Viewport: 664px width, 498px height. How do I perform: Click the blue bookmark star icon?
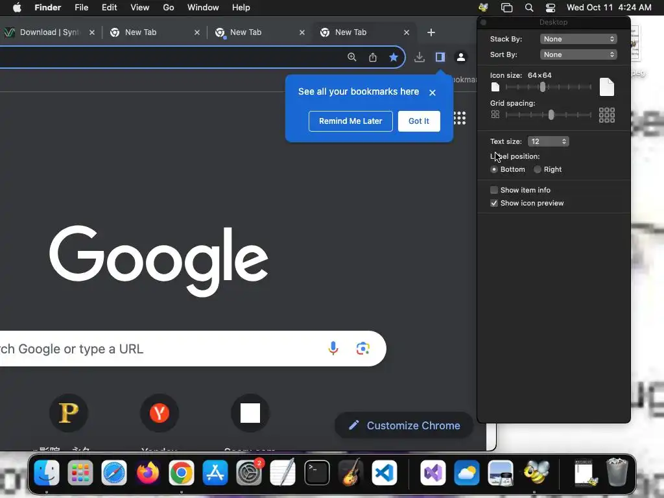coord(394,57)
